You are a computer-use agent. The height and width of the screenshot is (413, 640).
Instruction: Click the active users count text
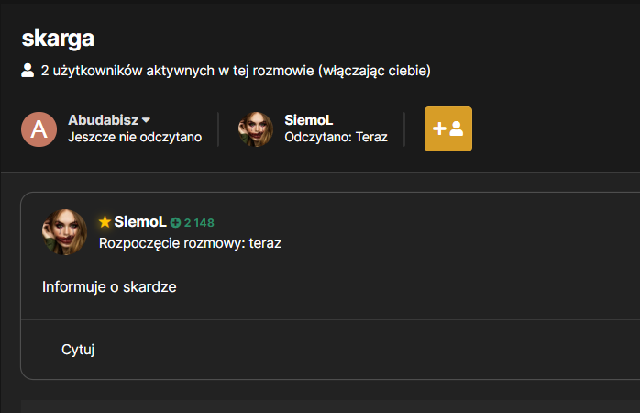point(236,71)
